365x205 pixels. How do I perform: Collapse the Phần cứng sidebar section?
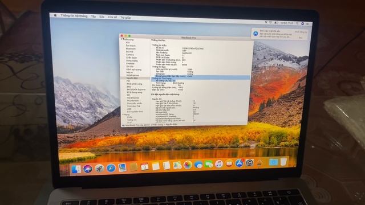[121, 39]
